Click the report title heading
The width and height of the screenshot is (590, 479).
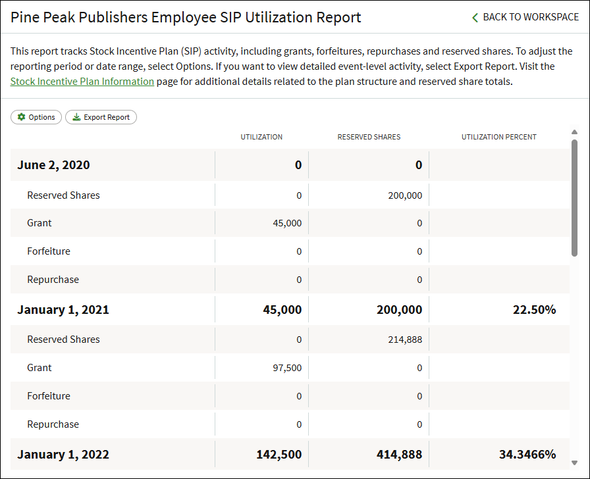(x=186, y=17)
